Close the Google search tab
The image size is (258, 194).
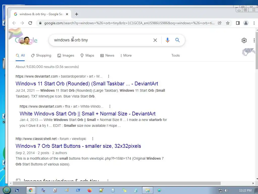click(67, 14)
